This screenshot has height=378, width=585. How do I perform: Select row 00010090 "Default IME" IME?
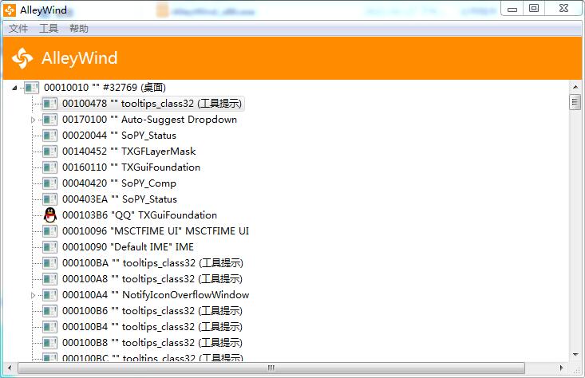click(x=128, y=247)
